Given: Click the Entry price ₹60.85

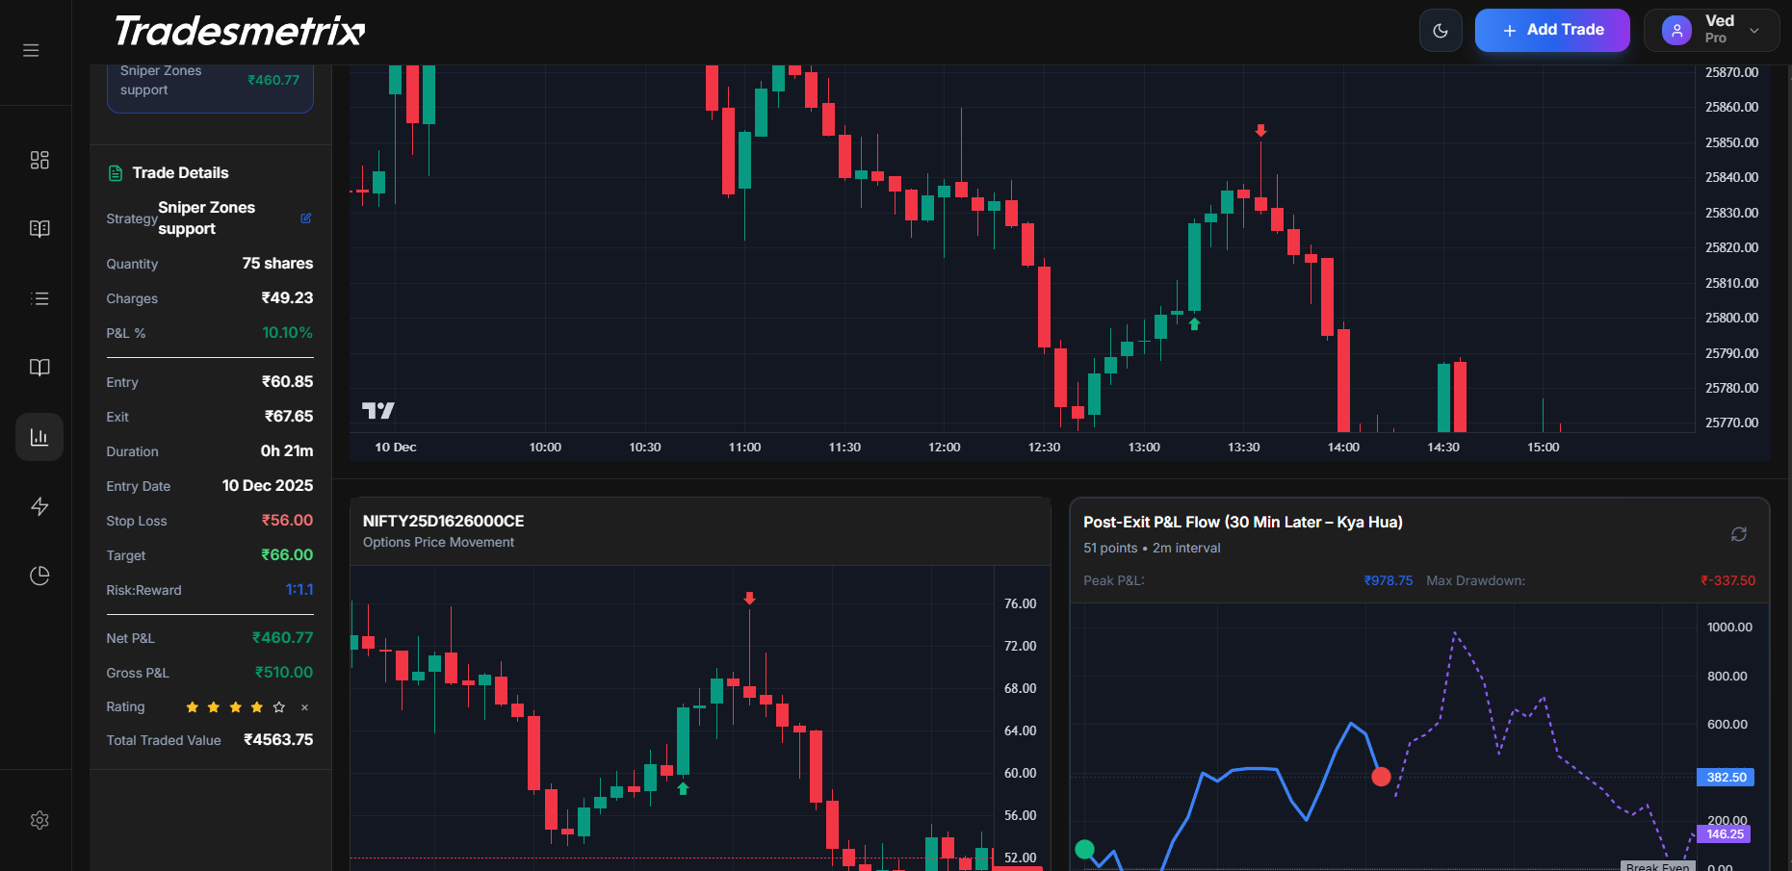Looking at the screenshot, I should click(x=287, y=382).
